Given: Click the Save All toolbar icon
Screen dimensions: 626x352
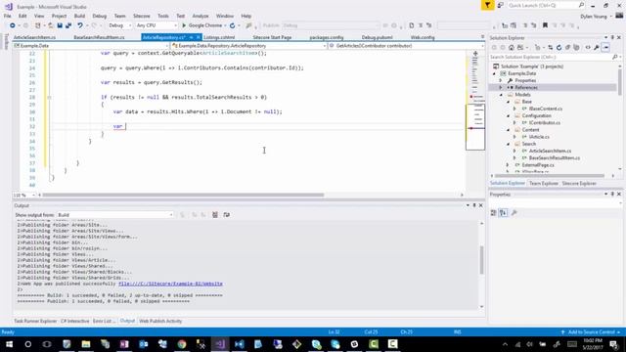Looking at the screenshot, I should click(x=68, y=25).
